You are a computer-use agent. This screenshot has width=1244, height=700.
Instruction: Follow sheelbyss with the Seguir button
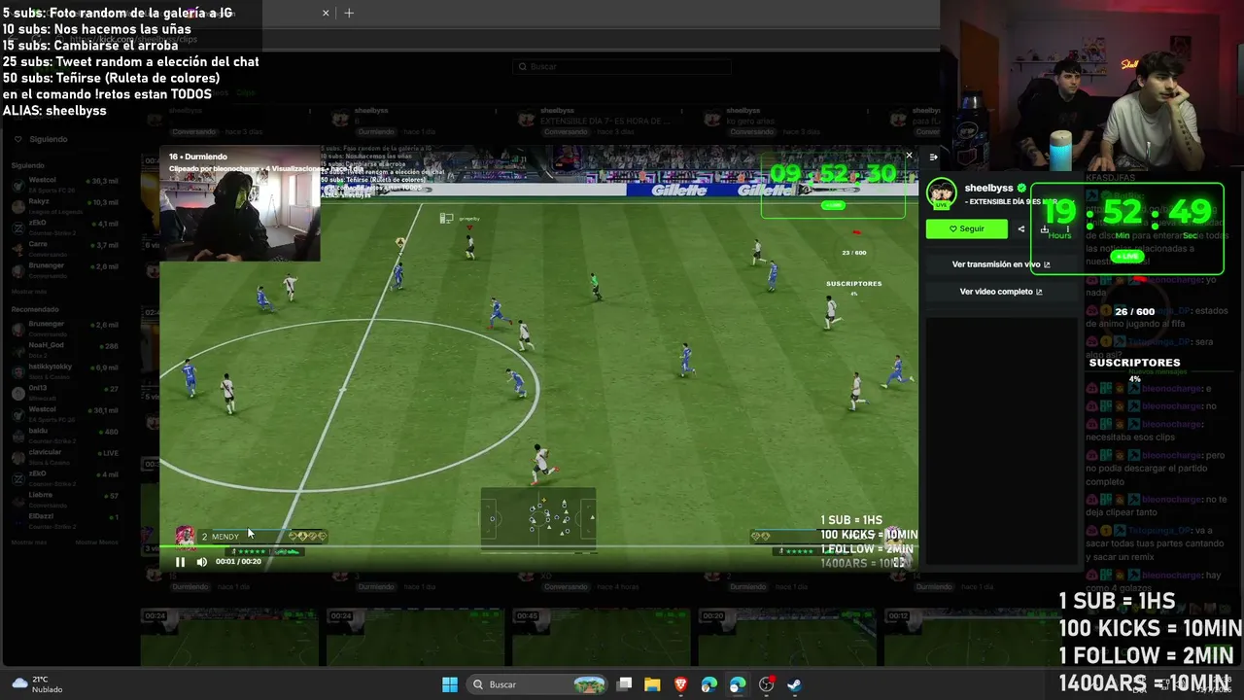(x=966, y=229)
